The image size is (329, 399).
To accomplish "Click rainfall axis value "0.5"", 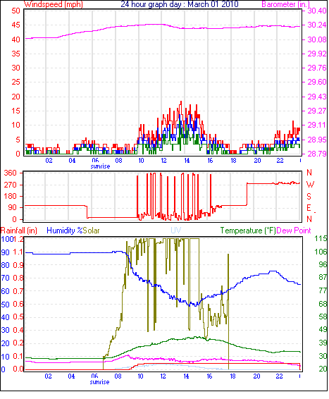I will (x=18, y=317).
